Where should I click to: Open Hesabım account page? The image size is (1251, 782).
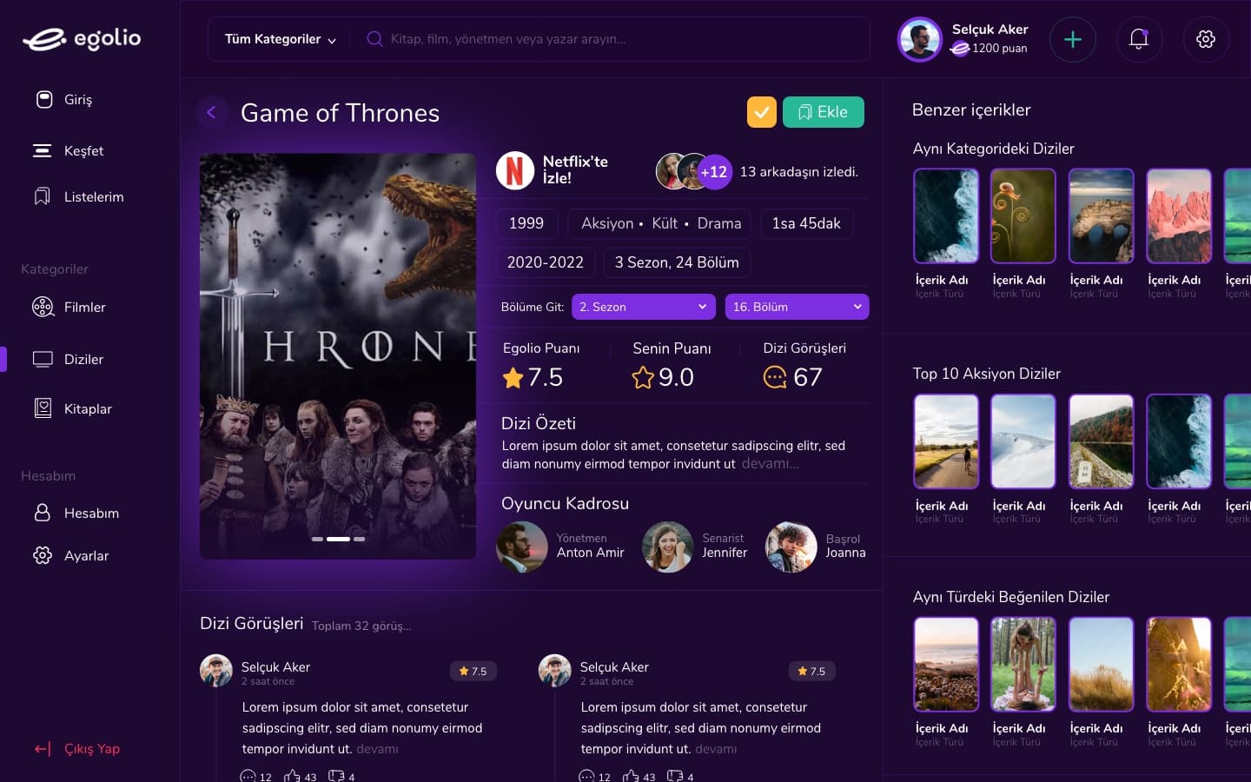pyautogui.click(x=76, y=514)
